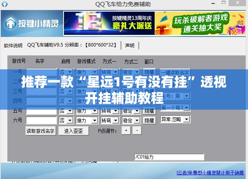This screenshot has width=248, height=179.
Task: Decrease P点调节 with the minus button
Action: [x=137, y=131]
